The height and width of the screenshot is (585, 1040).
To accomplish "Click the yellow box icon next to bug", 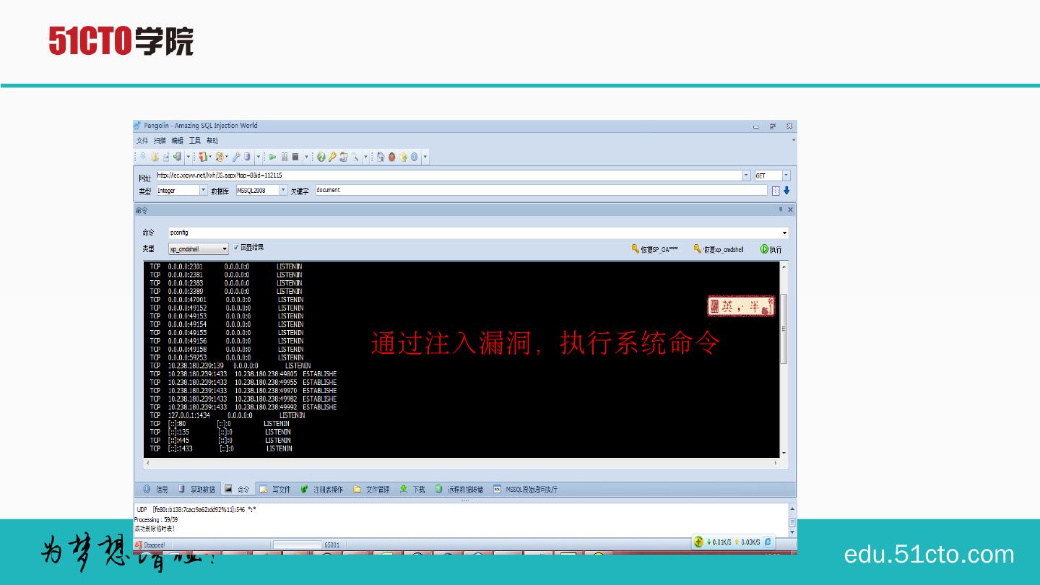I will click(x=404, y=157).
